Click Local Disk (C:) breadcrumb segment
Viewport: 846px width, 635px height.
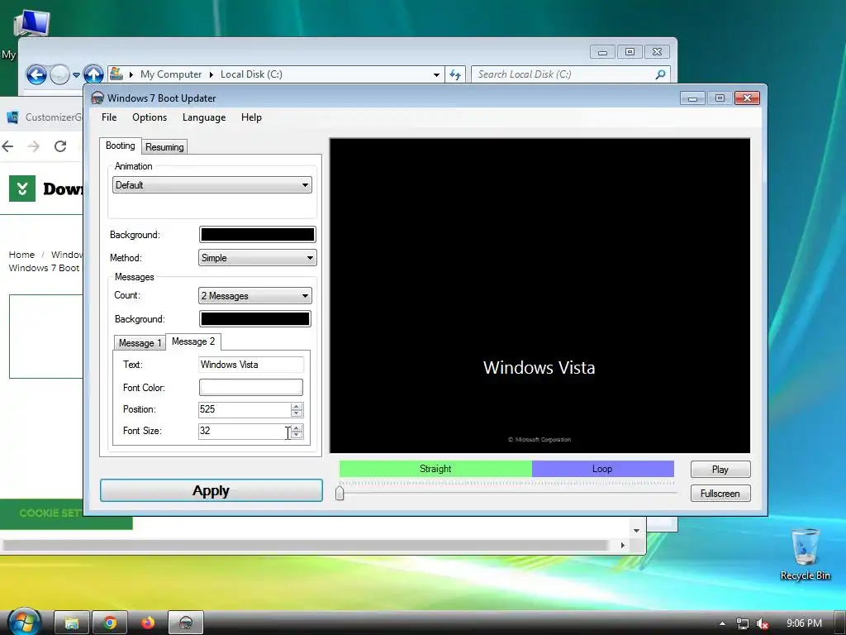tap(251, 74)
